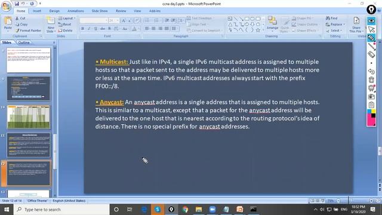The width and height of the screenshot is (382, 215).
Task: Activate the Format Painter brush
Action: tap(28, 30)
